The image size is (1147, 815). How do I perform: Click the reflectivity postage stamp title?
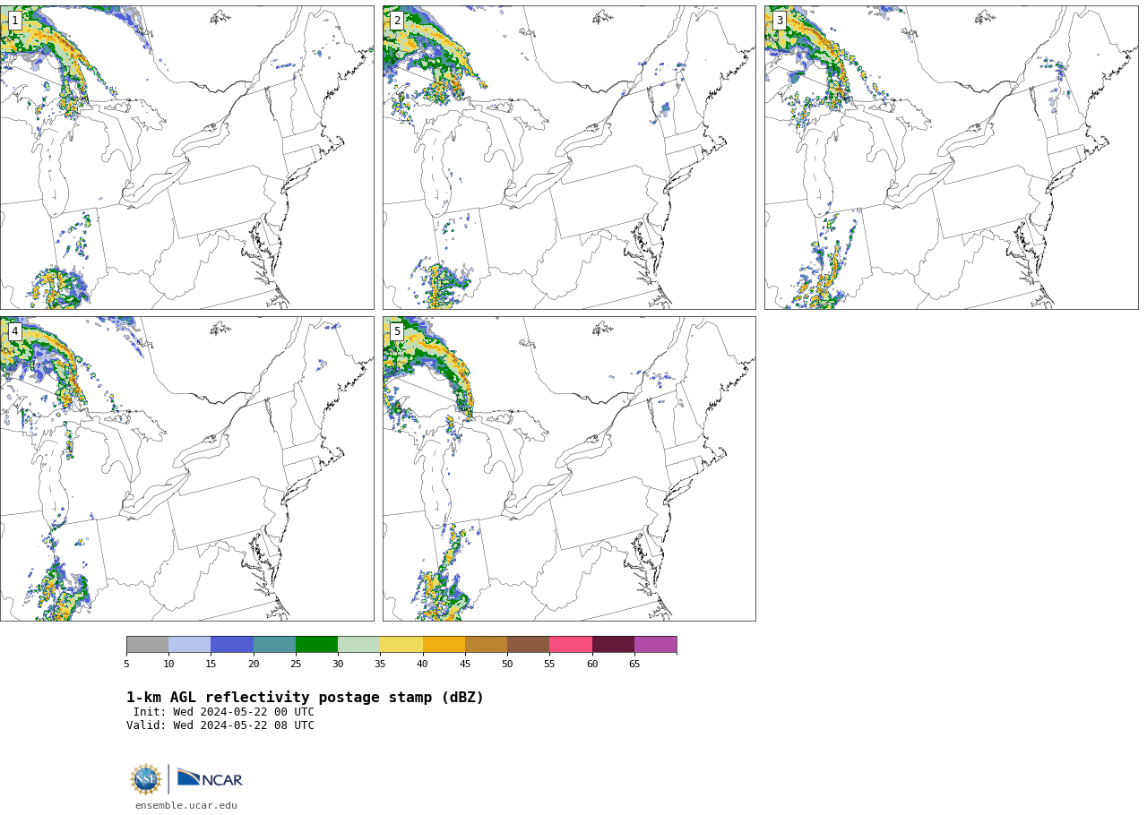point(305,698)
